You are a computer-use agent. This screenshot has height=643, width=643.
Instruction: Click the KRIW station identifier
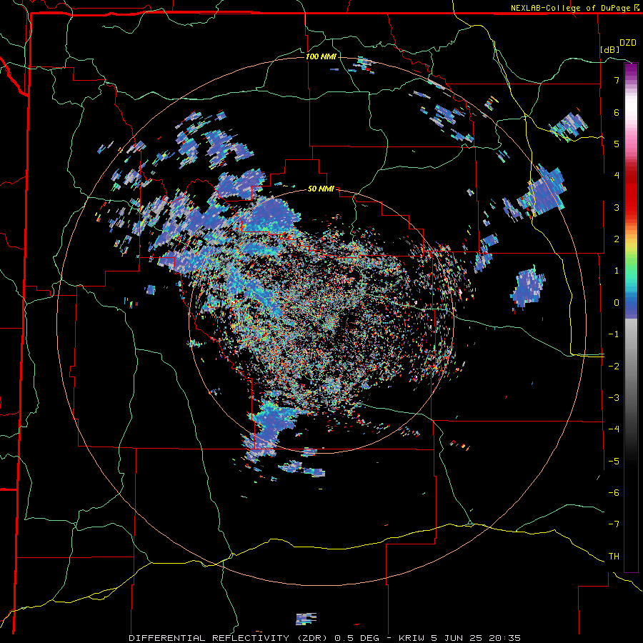[x=412, y=638]
